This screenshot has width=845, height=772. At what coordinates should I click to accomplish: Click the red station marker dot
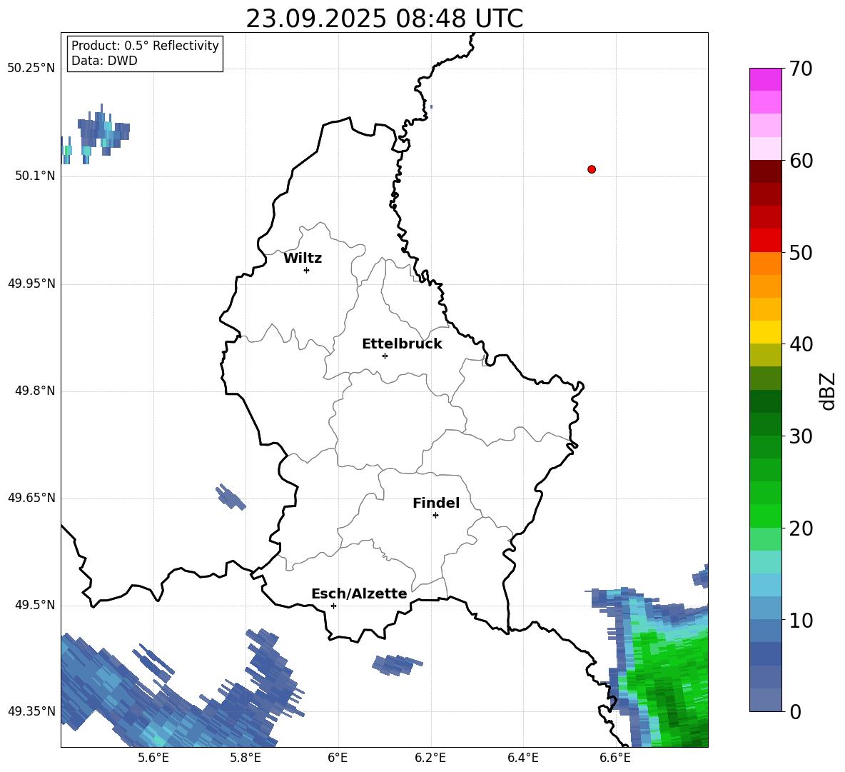592,169
